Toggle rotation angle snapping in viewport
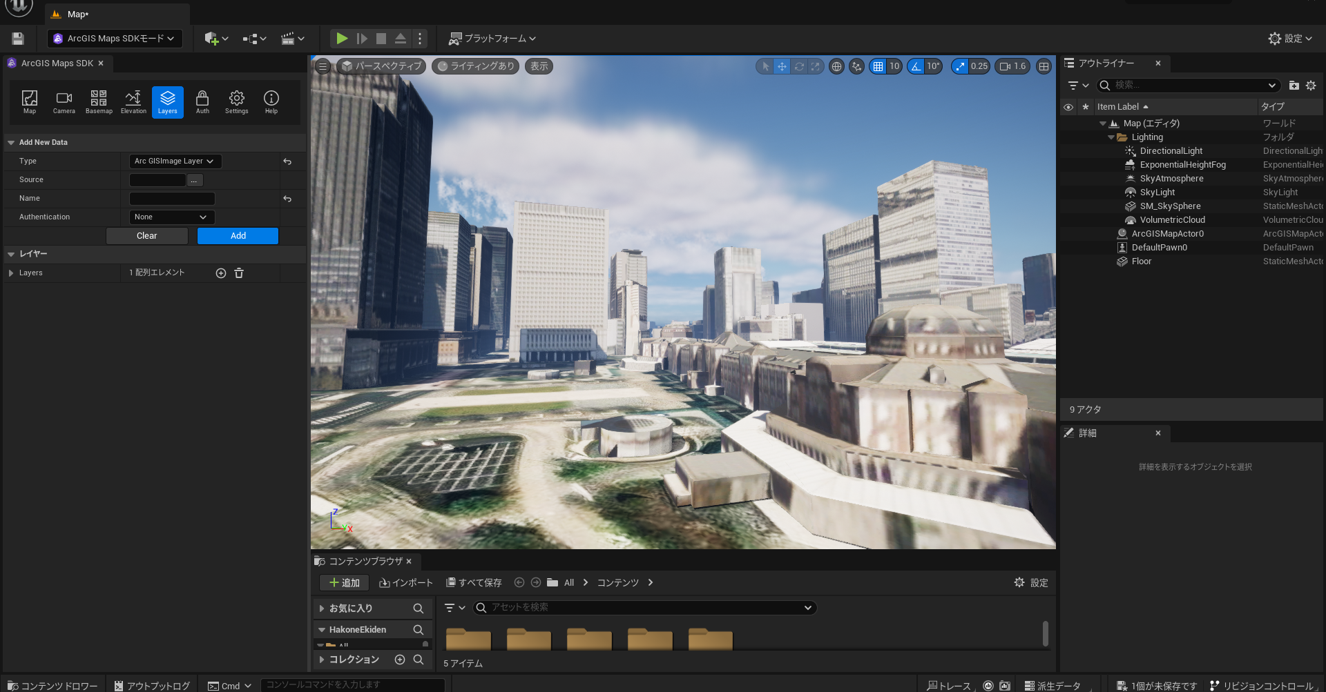The width and height of the screenshot is (1326, 692). coord(916,66)
